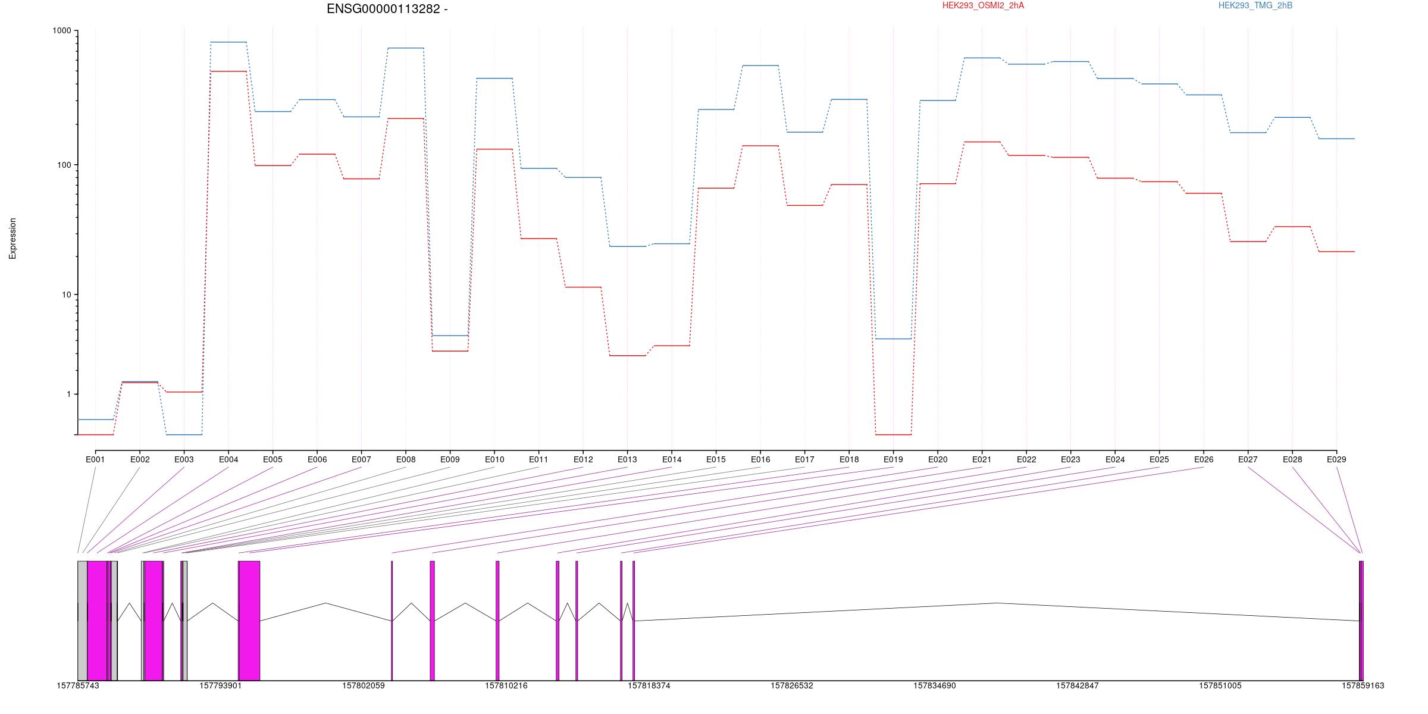Click exon label E022
This screenshot has width=1428, height=714.
coord(1026,459)
